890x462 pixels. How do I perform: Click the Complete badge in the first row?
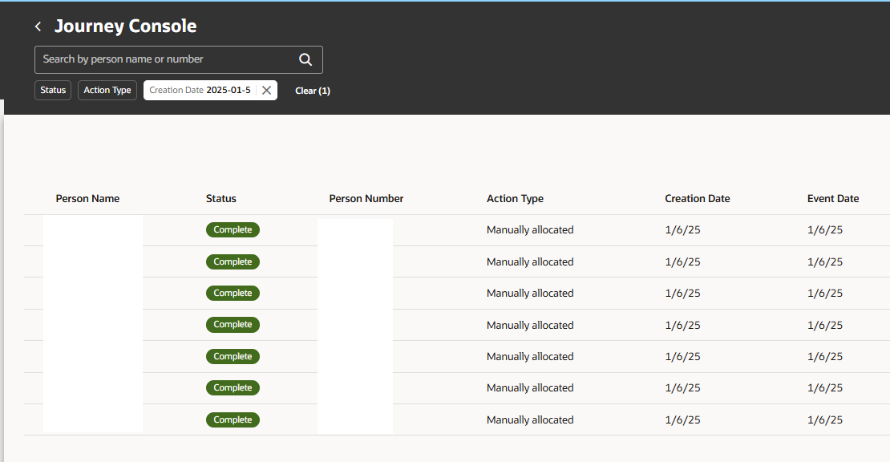pyautogui.click(x=233, y=229)
